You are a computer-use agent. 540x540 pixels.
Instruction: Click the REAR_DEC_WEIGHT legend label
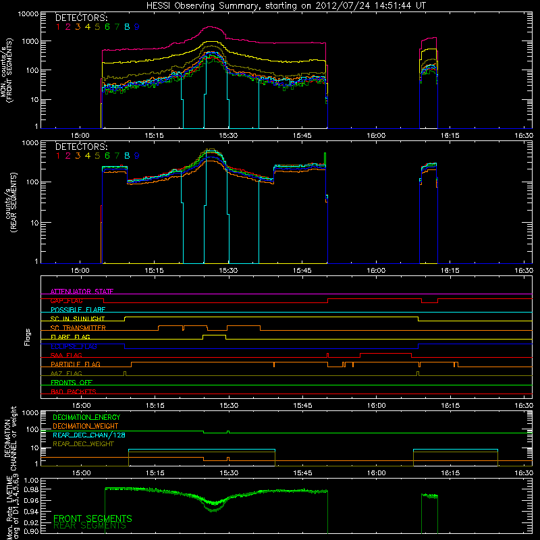(x=83, y=444)
